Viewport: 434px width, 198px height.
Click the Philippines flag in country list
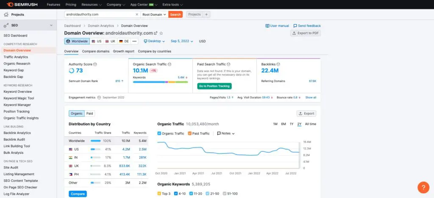point(71,174)
